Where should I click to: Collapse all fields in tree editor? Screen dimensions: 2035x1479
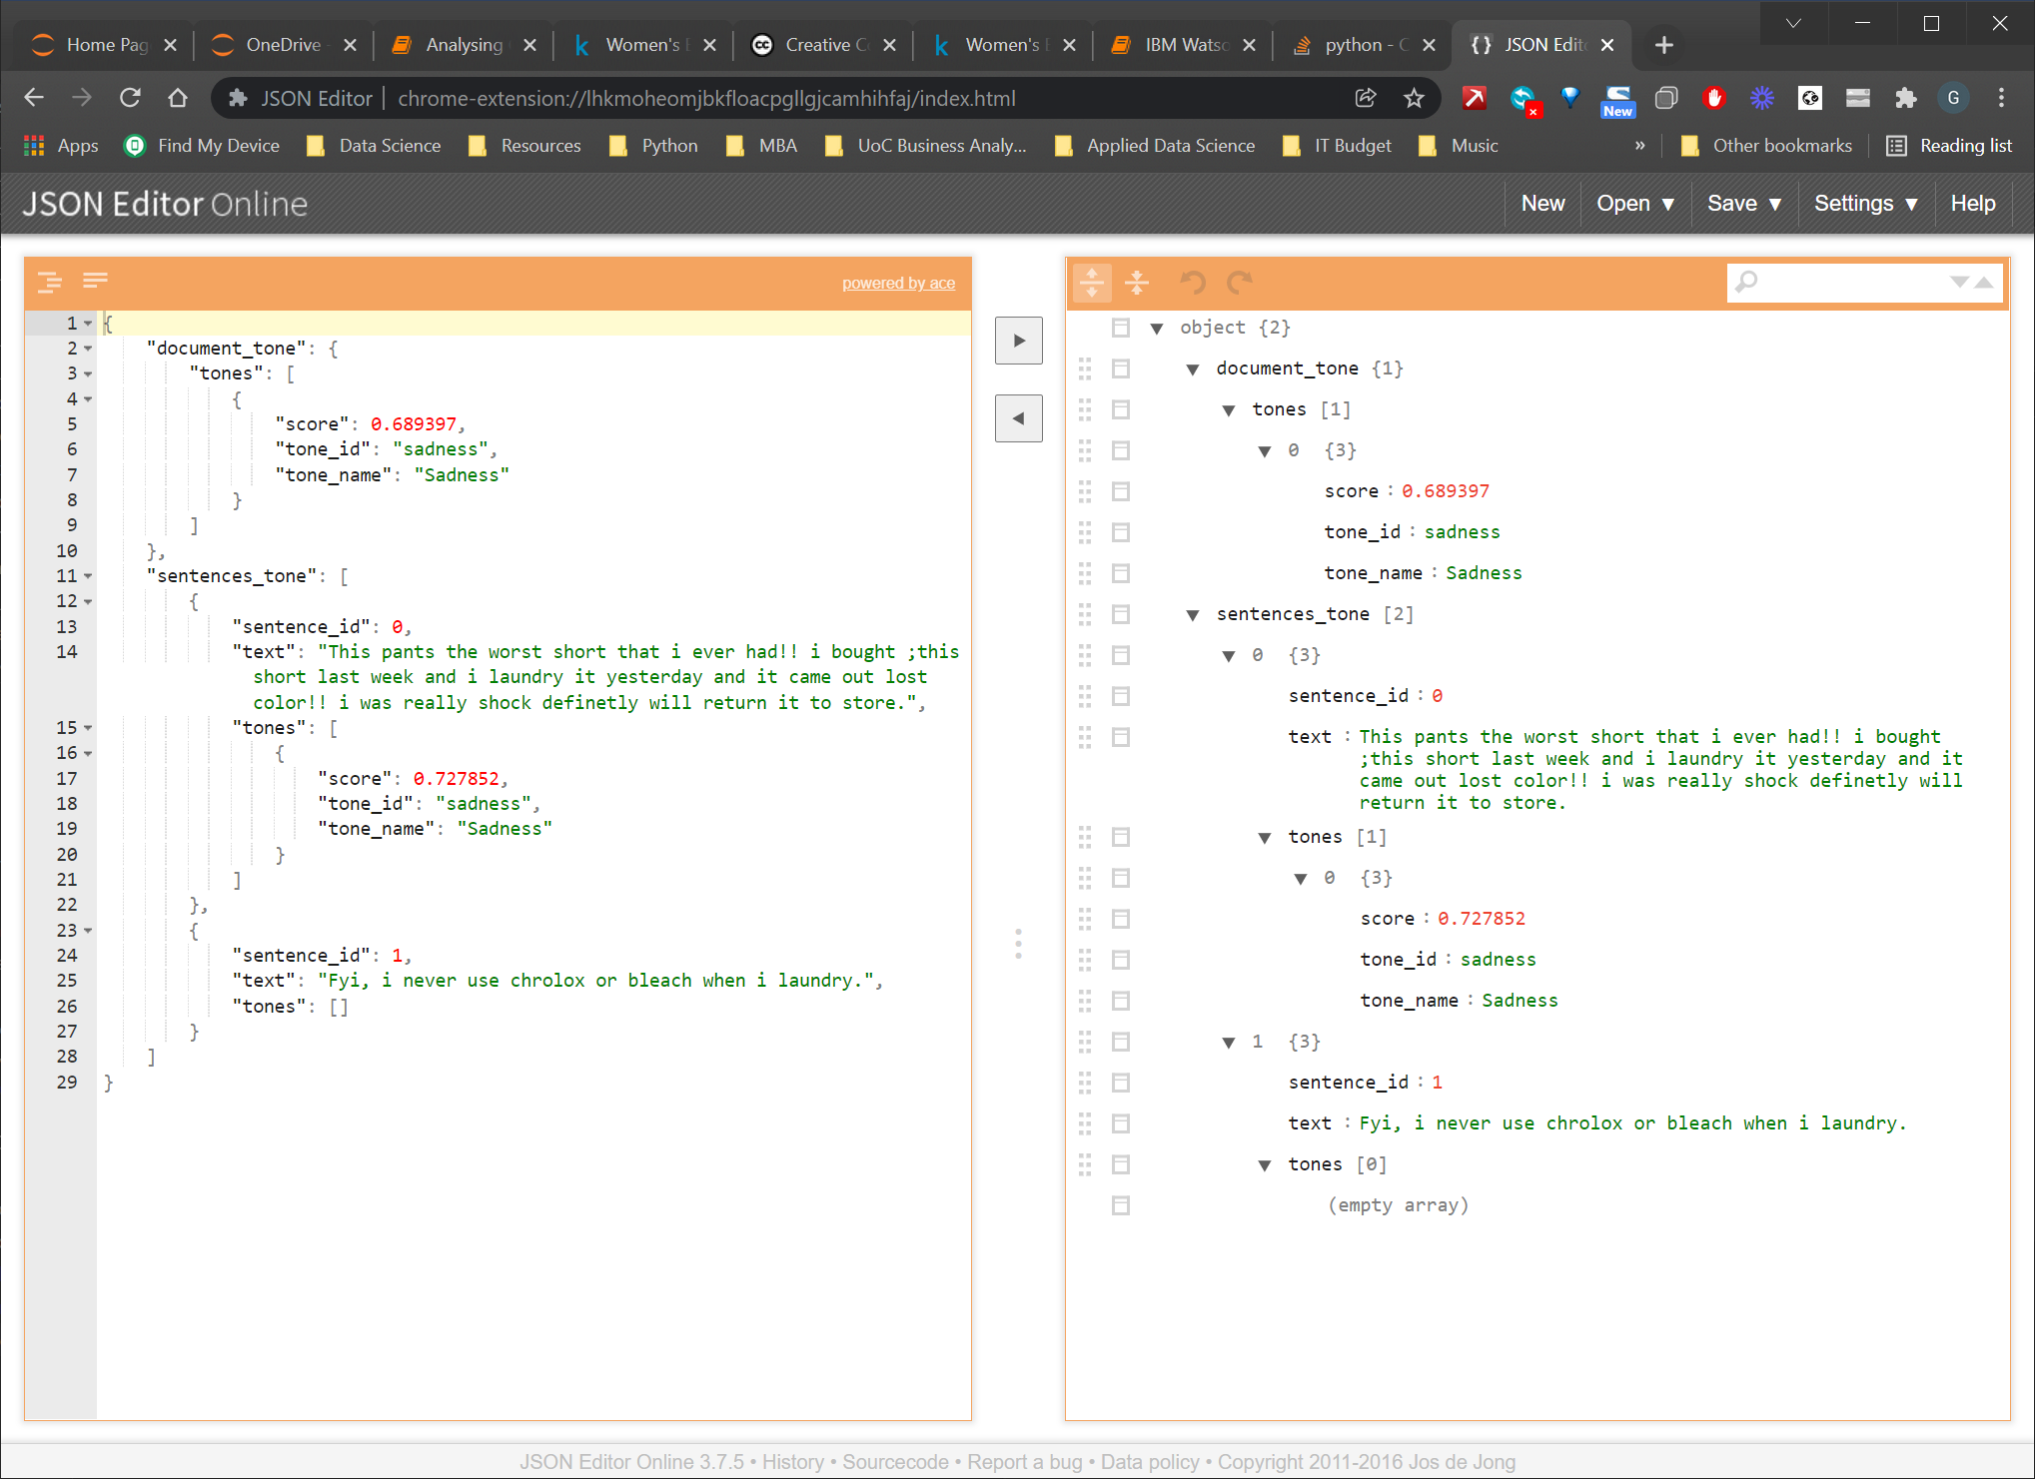coord(1137,283)
